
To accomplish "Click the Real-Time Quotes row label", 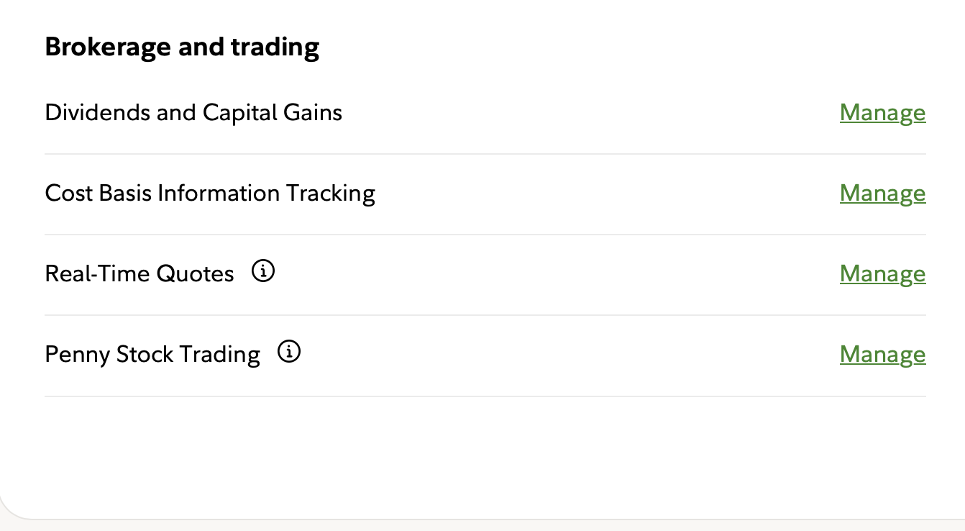I will coord(140,274).
